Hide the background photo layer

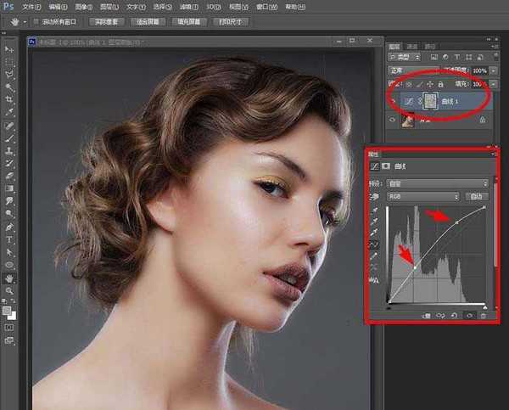[393, 121]
